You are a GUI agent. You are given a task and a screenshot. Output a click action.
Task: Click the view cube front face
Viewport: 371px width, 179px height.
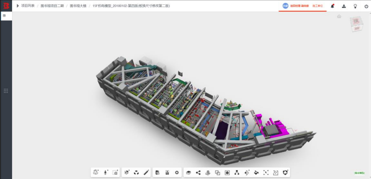(356, 28)
